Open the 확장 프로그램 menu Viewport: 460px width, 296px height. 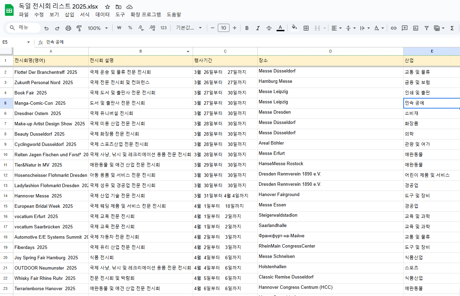146,14
